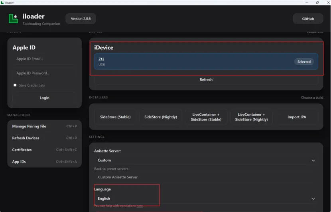
Task: Expand Anisette Server chevron arrow
Action: point(313,160)
